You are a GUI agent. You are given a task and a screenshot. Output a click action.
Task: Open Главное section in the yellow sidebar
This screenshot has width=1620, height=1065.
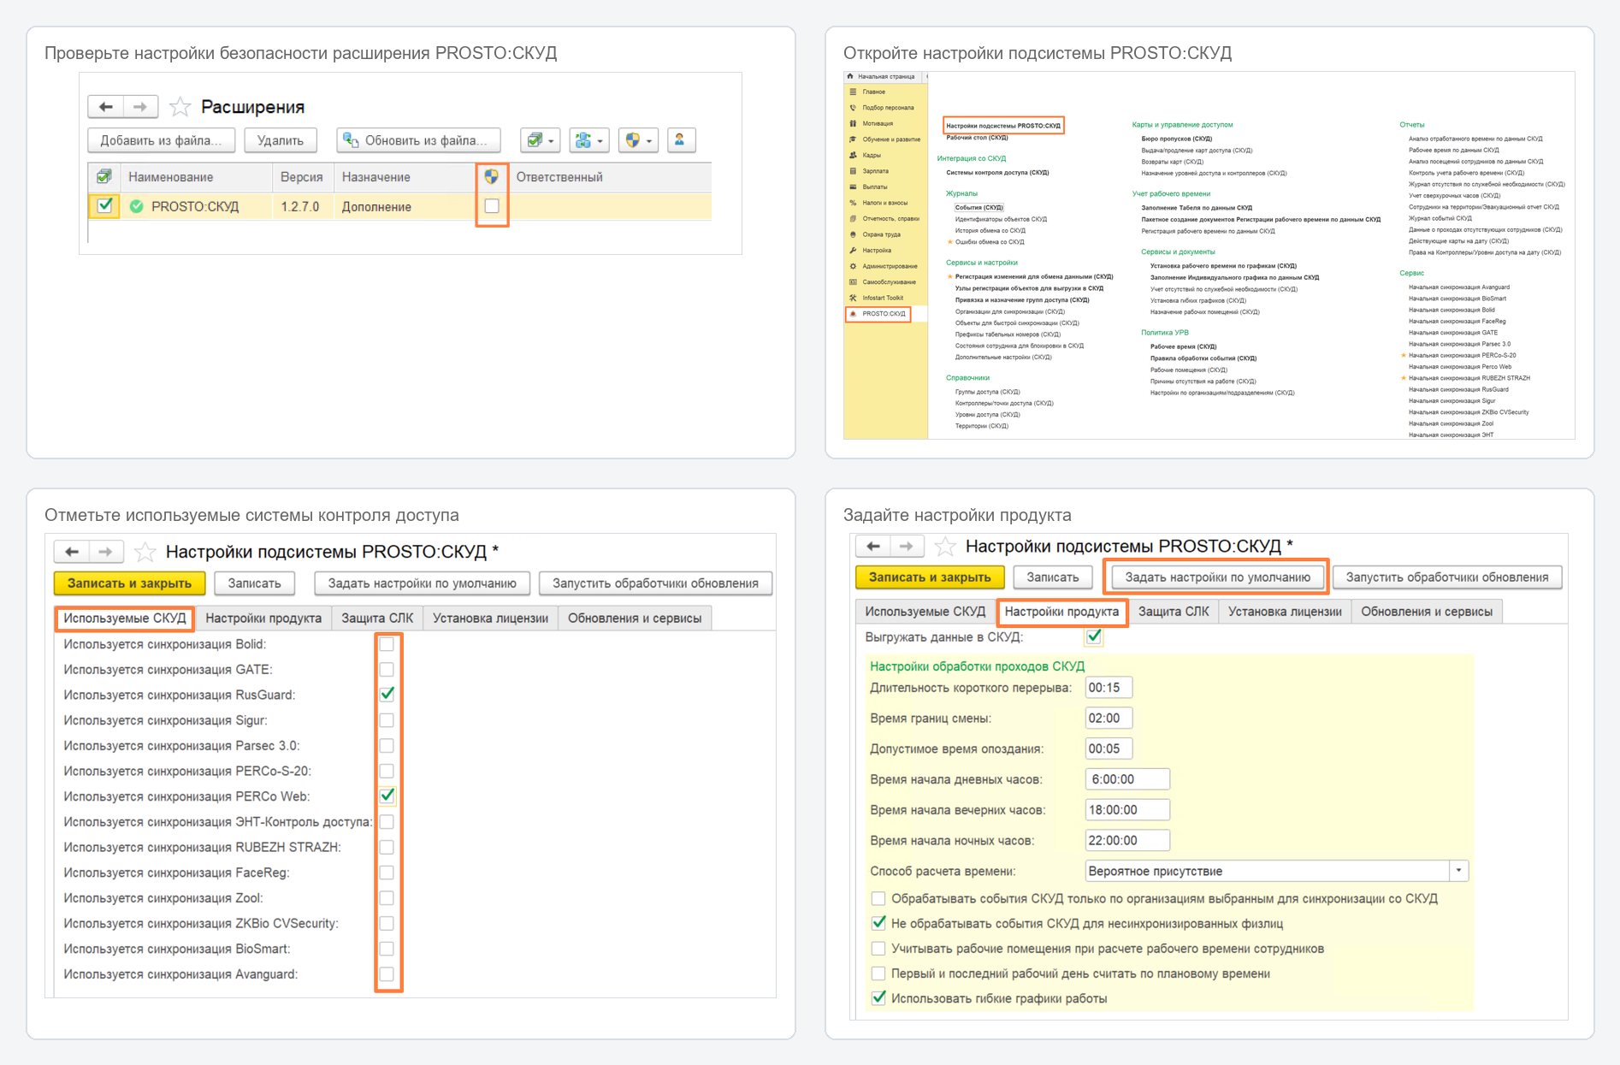pos(874,92)
